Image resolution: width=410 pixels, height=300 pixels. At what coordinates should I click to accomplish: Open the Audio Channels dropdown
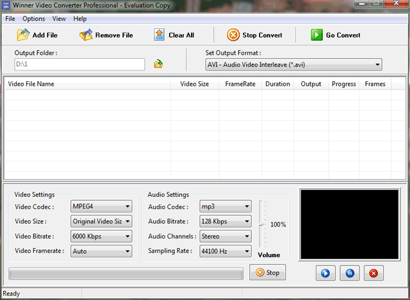(x=225, y=236)
